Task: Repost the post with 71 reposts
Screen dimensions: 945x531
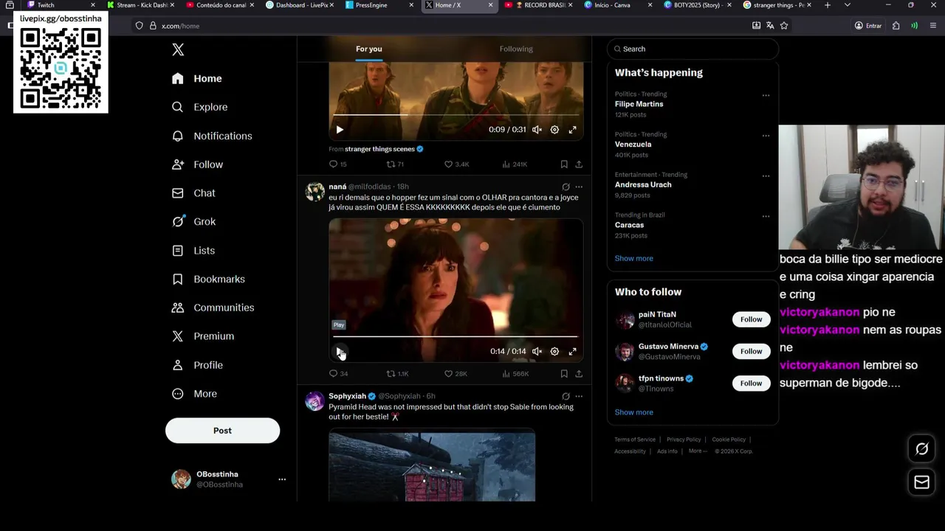Action: click(x=395, y=164)
